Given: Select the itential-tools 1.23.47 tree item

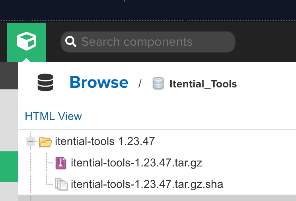Looking at the screenshot, I should pyautogui.click(x=105, y=141).
